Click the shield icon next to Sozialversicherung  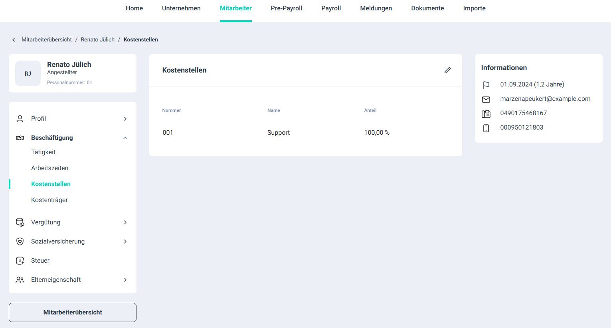pos(20,242)
